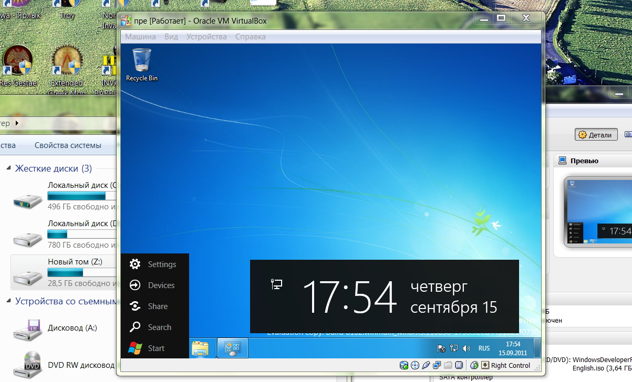The image size is (632, 382).
Task: Click the четверг сентября 15 date text
Action: [x=454, y=297]
